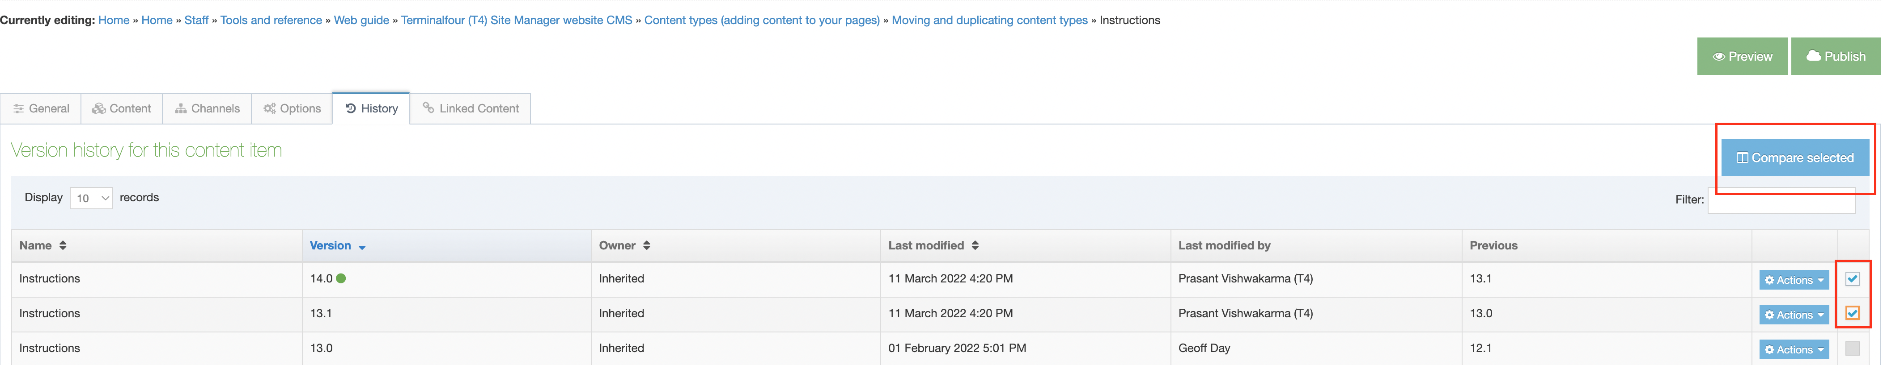The image size is (1883, 365).
Task: Uncheck the version 13.1 checkbox
Action: coord(1852,314)
